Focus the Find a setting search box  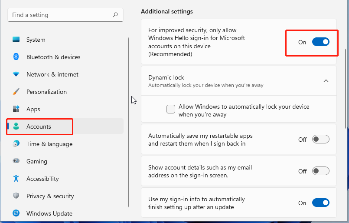(65, 15)
